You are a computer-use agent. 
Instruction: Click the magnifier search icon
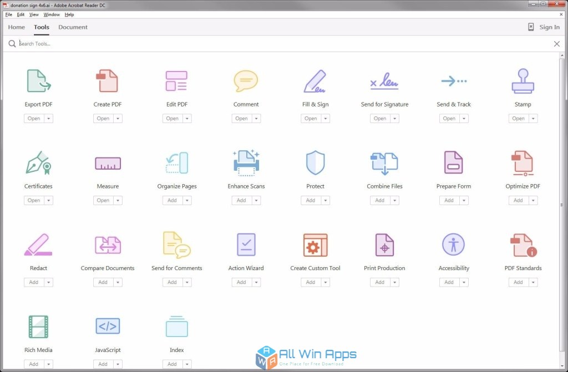click(x=12, y=43)
